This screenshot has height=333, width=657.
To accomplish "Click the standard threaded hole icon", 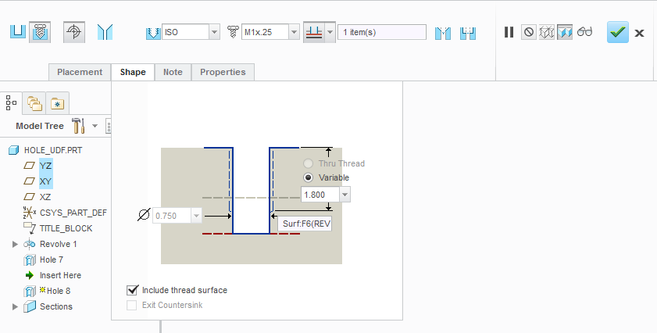I will pyautogui.click(x=40, y=32).
